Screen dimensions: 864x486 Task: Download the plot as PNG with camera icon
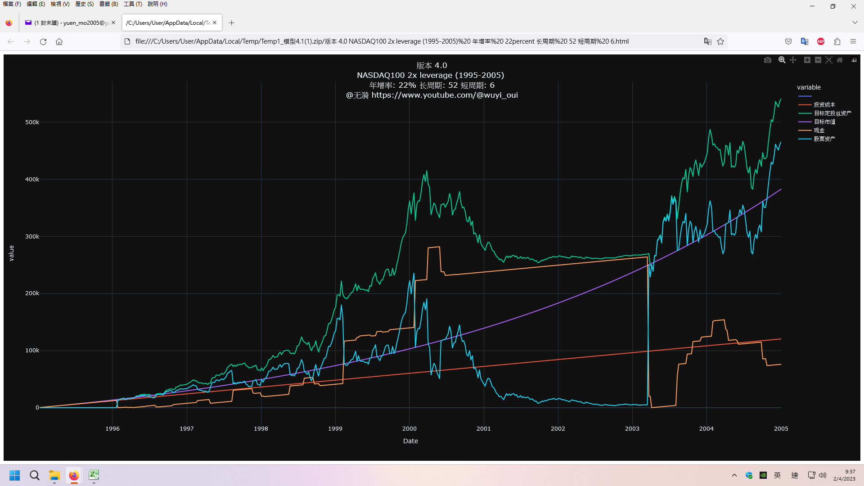tap(768, 60)
